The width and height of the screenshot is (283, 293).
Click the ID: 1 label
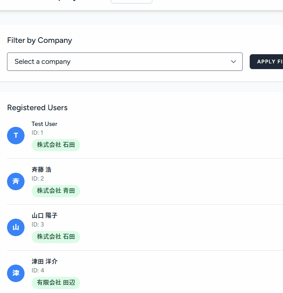[x=37, y=133]
